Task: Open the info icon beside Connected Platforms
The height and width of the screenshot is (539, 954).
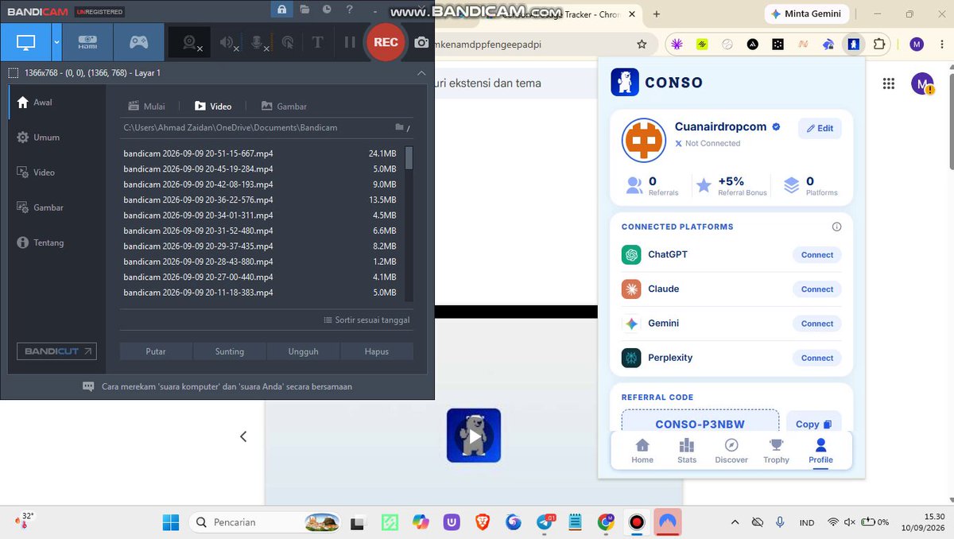Action: coord(836,227)
